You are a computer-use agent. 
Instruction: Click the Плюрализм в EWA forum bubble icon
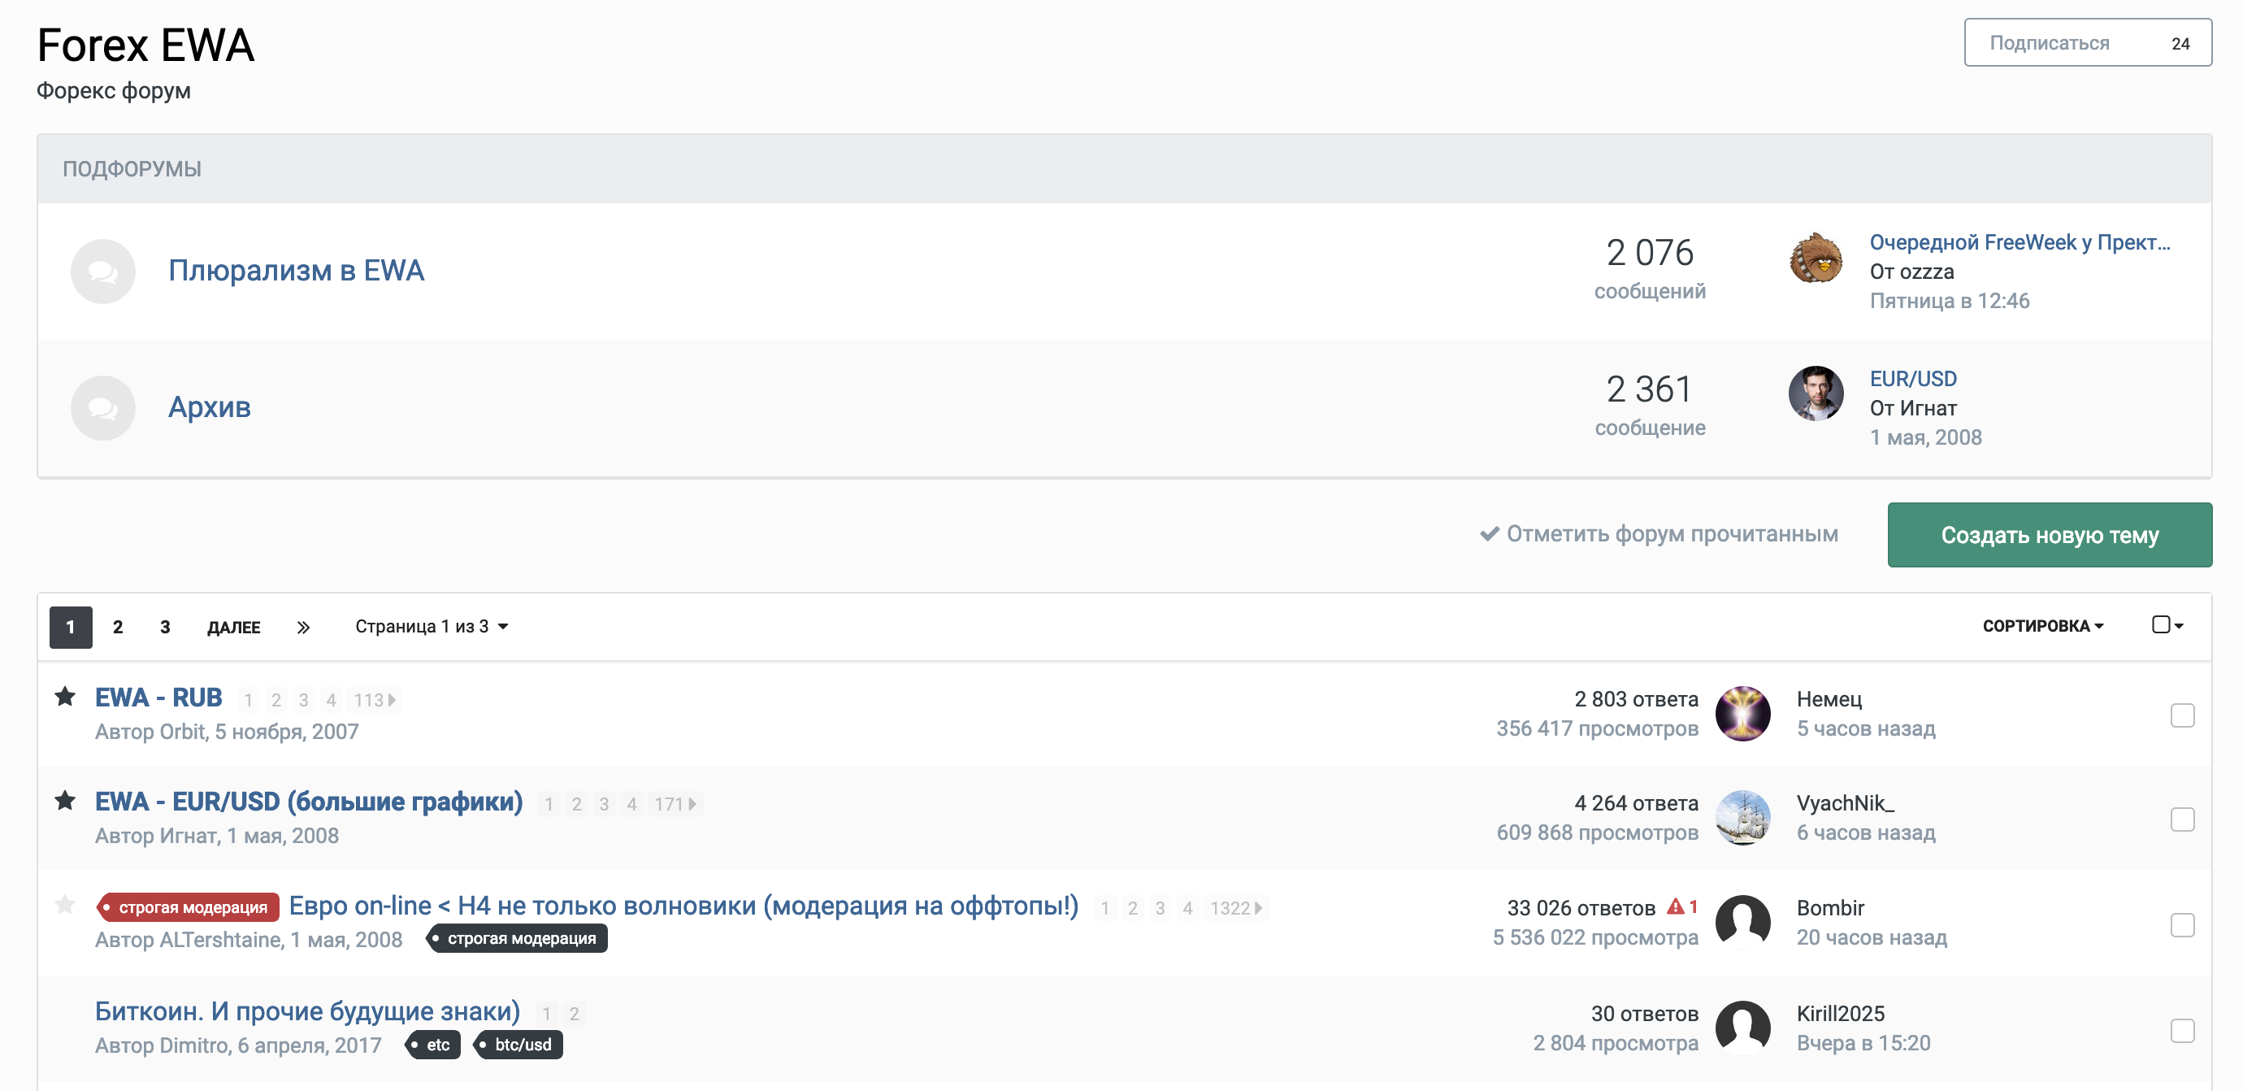102,272
